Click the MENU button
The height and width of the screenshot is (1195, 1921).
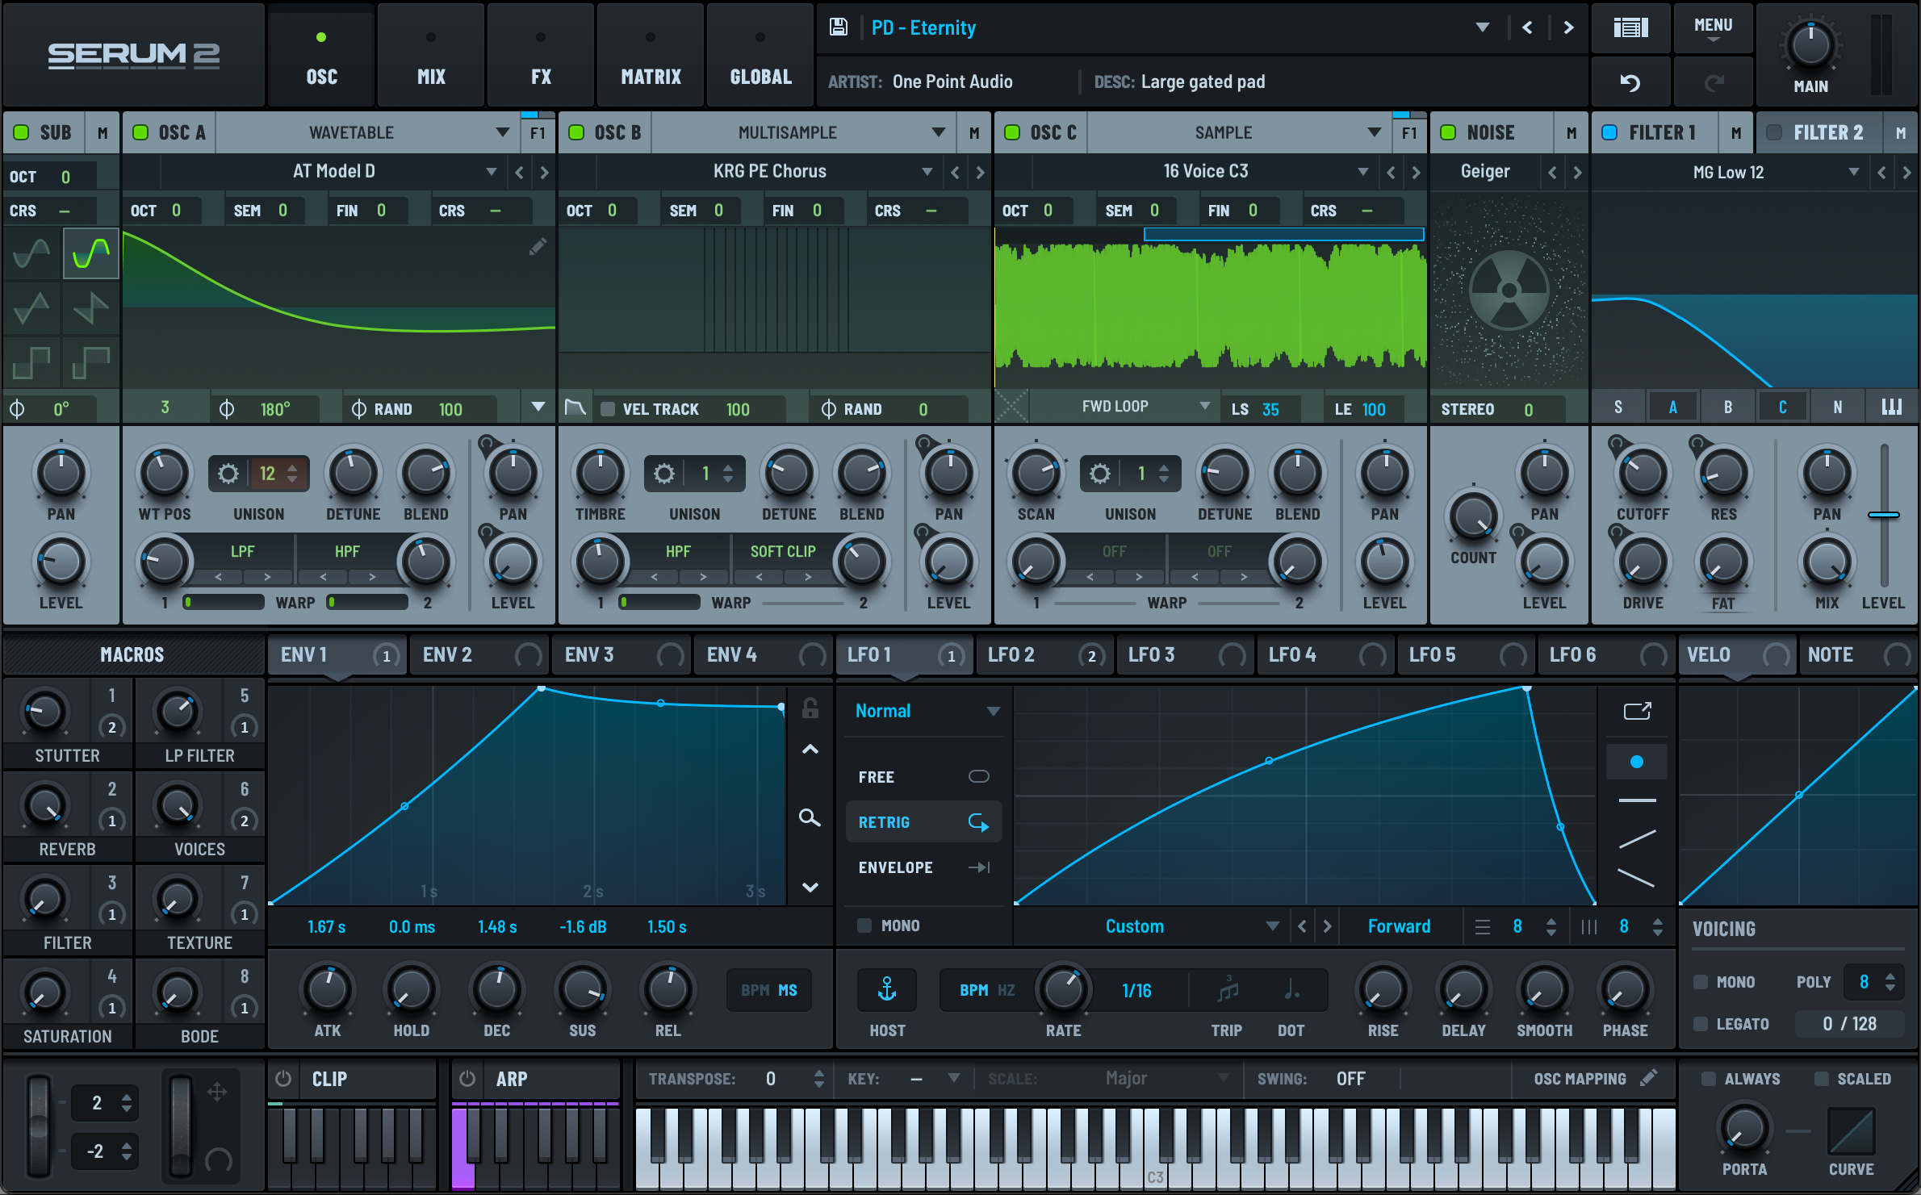[1713, 28]
